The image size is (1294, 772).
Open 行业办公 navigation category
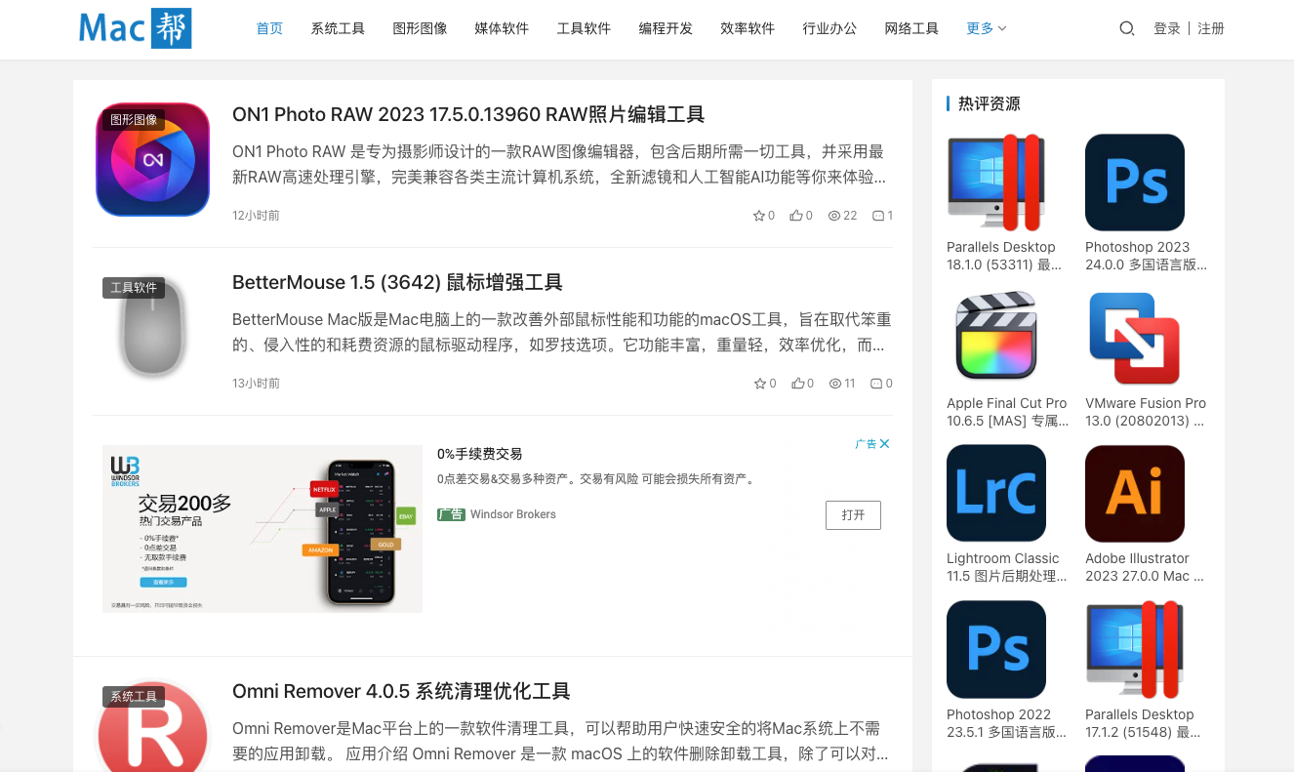coord(829,28)
